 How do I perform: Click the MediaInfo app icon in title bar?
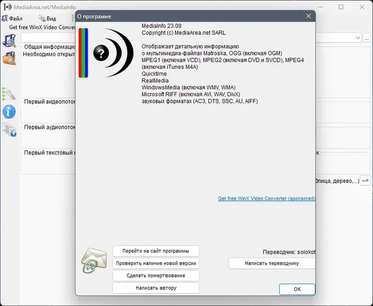pos(7,7)
